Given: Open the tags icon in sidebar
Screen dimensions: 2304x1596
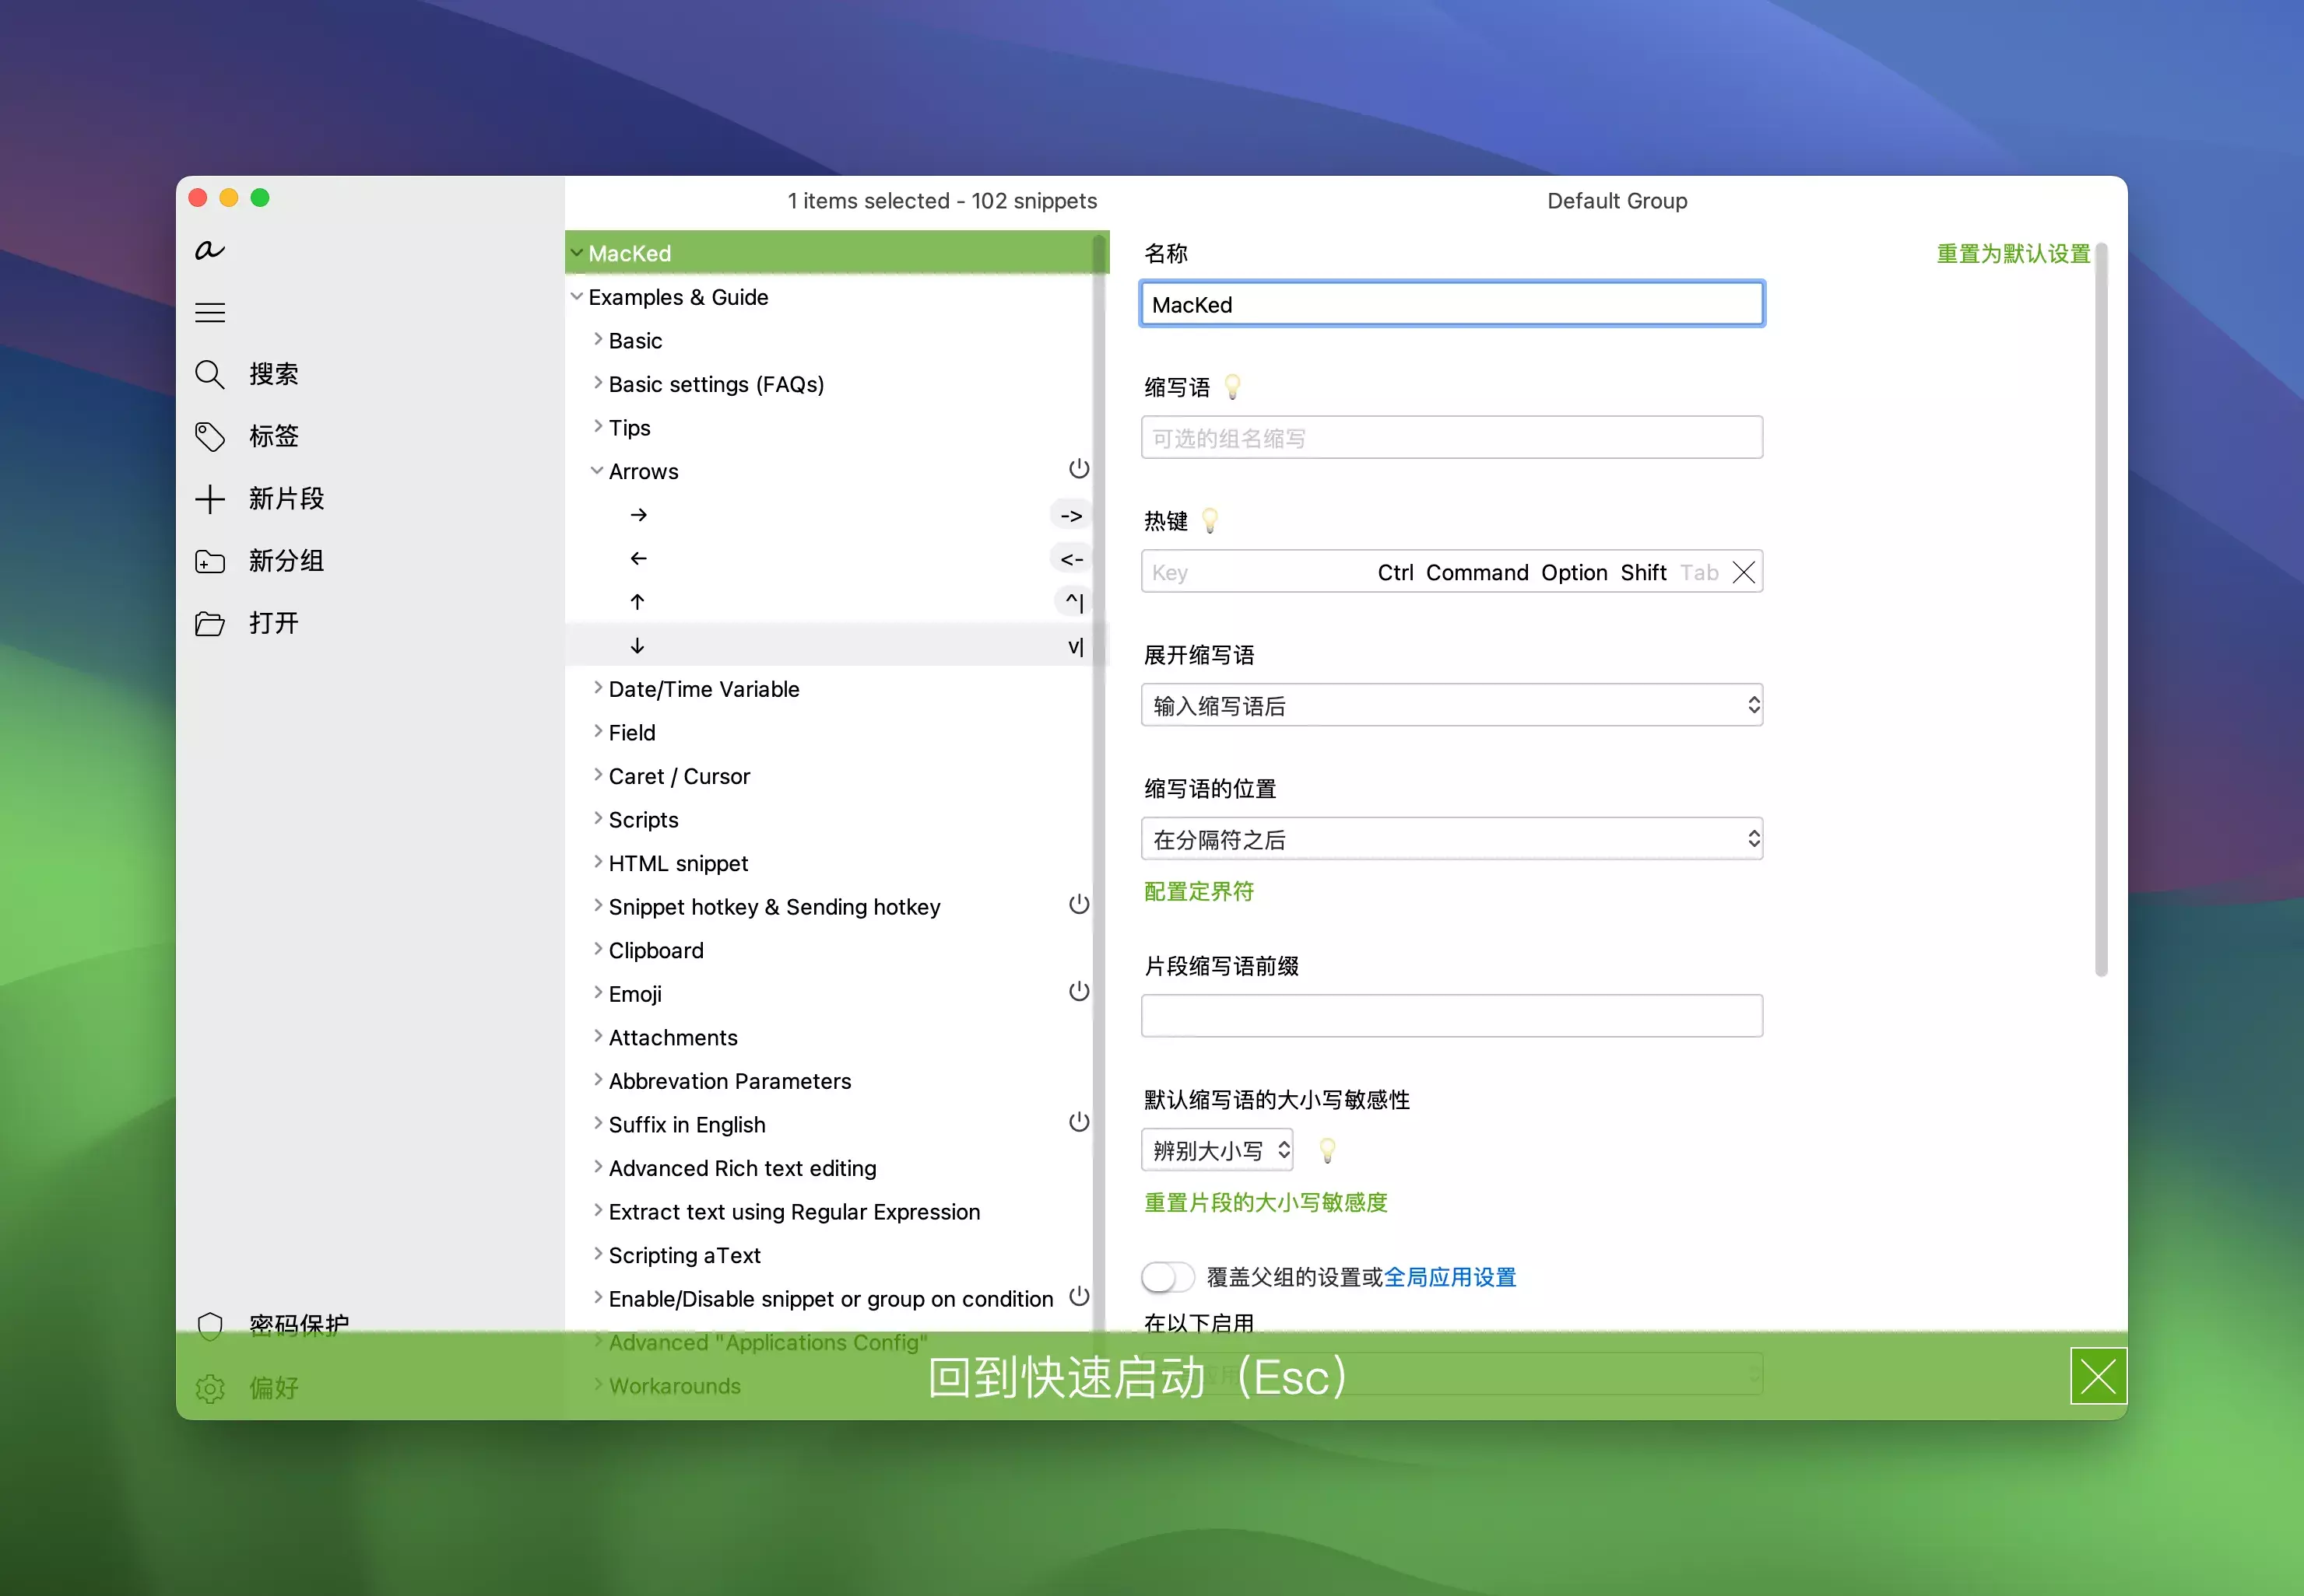Looking at the screenshot, I should (209, 436).
